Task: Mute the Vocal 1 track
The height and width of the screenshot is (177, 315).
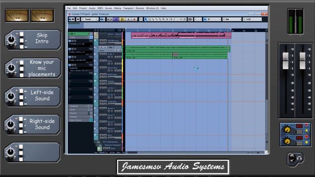Action: [x=101, y=108]
